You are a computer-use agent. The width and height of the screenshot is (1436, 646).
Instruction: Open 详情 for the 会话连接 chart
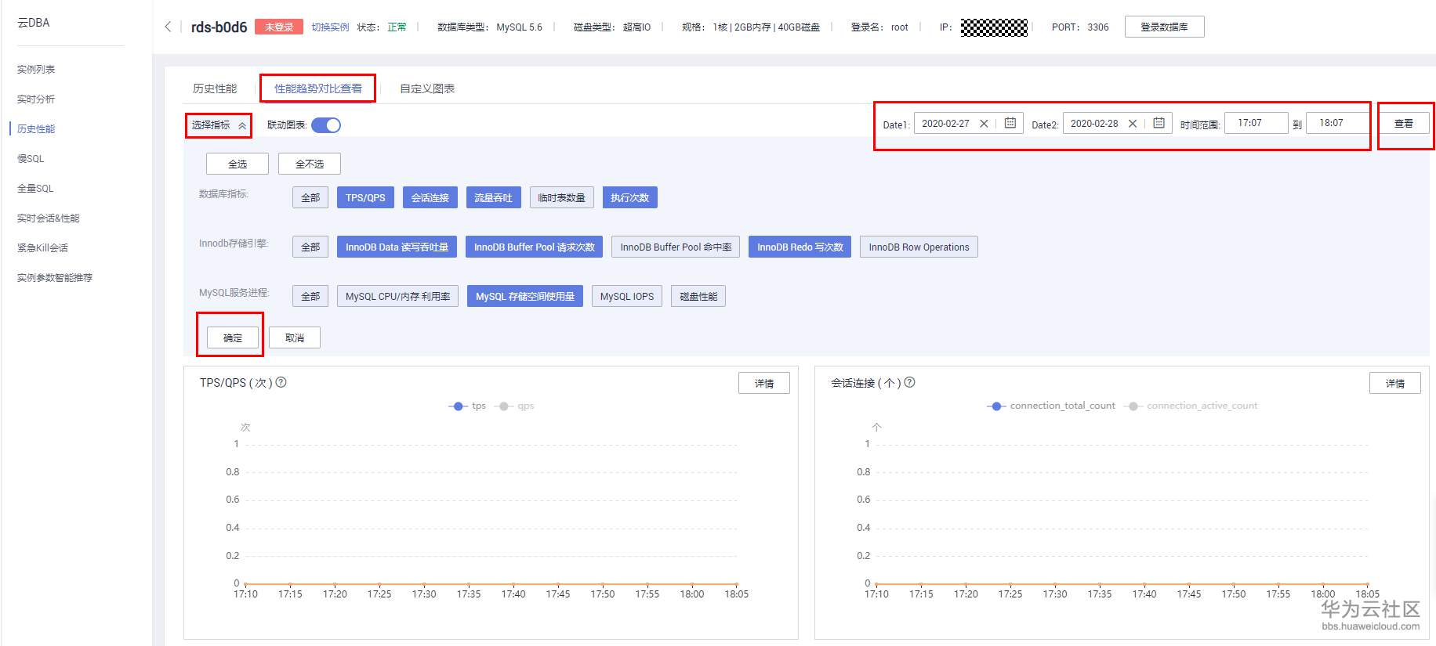coord(1395,383)
